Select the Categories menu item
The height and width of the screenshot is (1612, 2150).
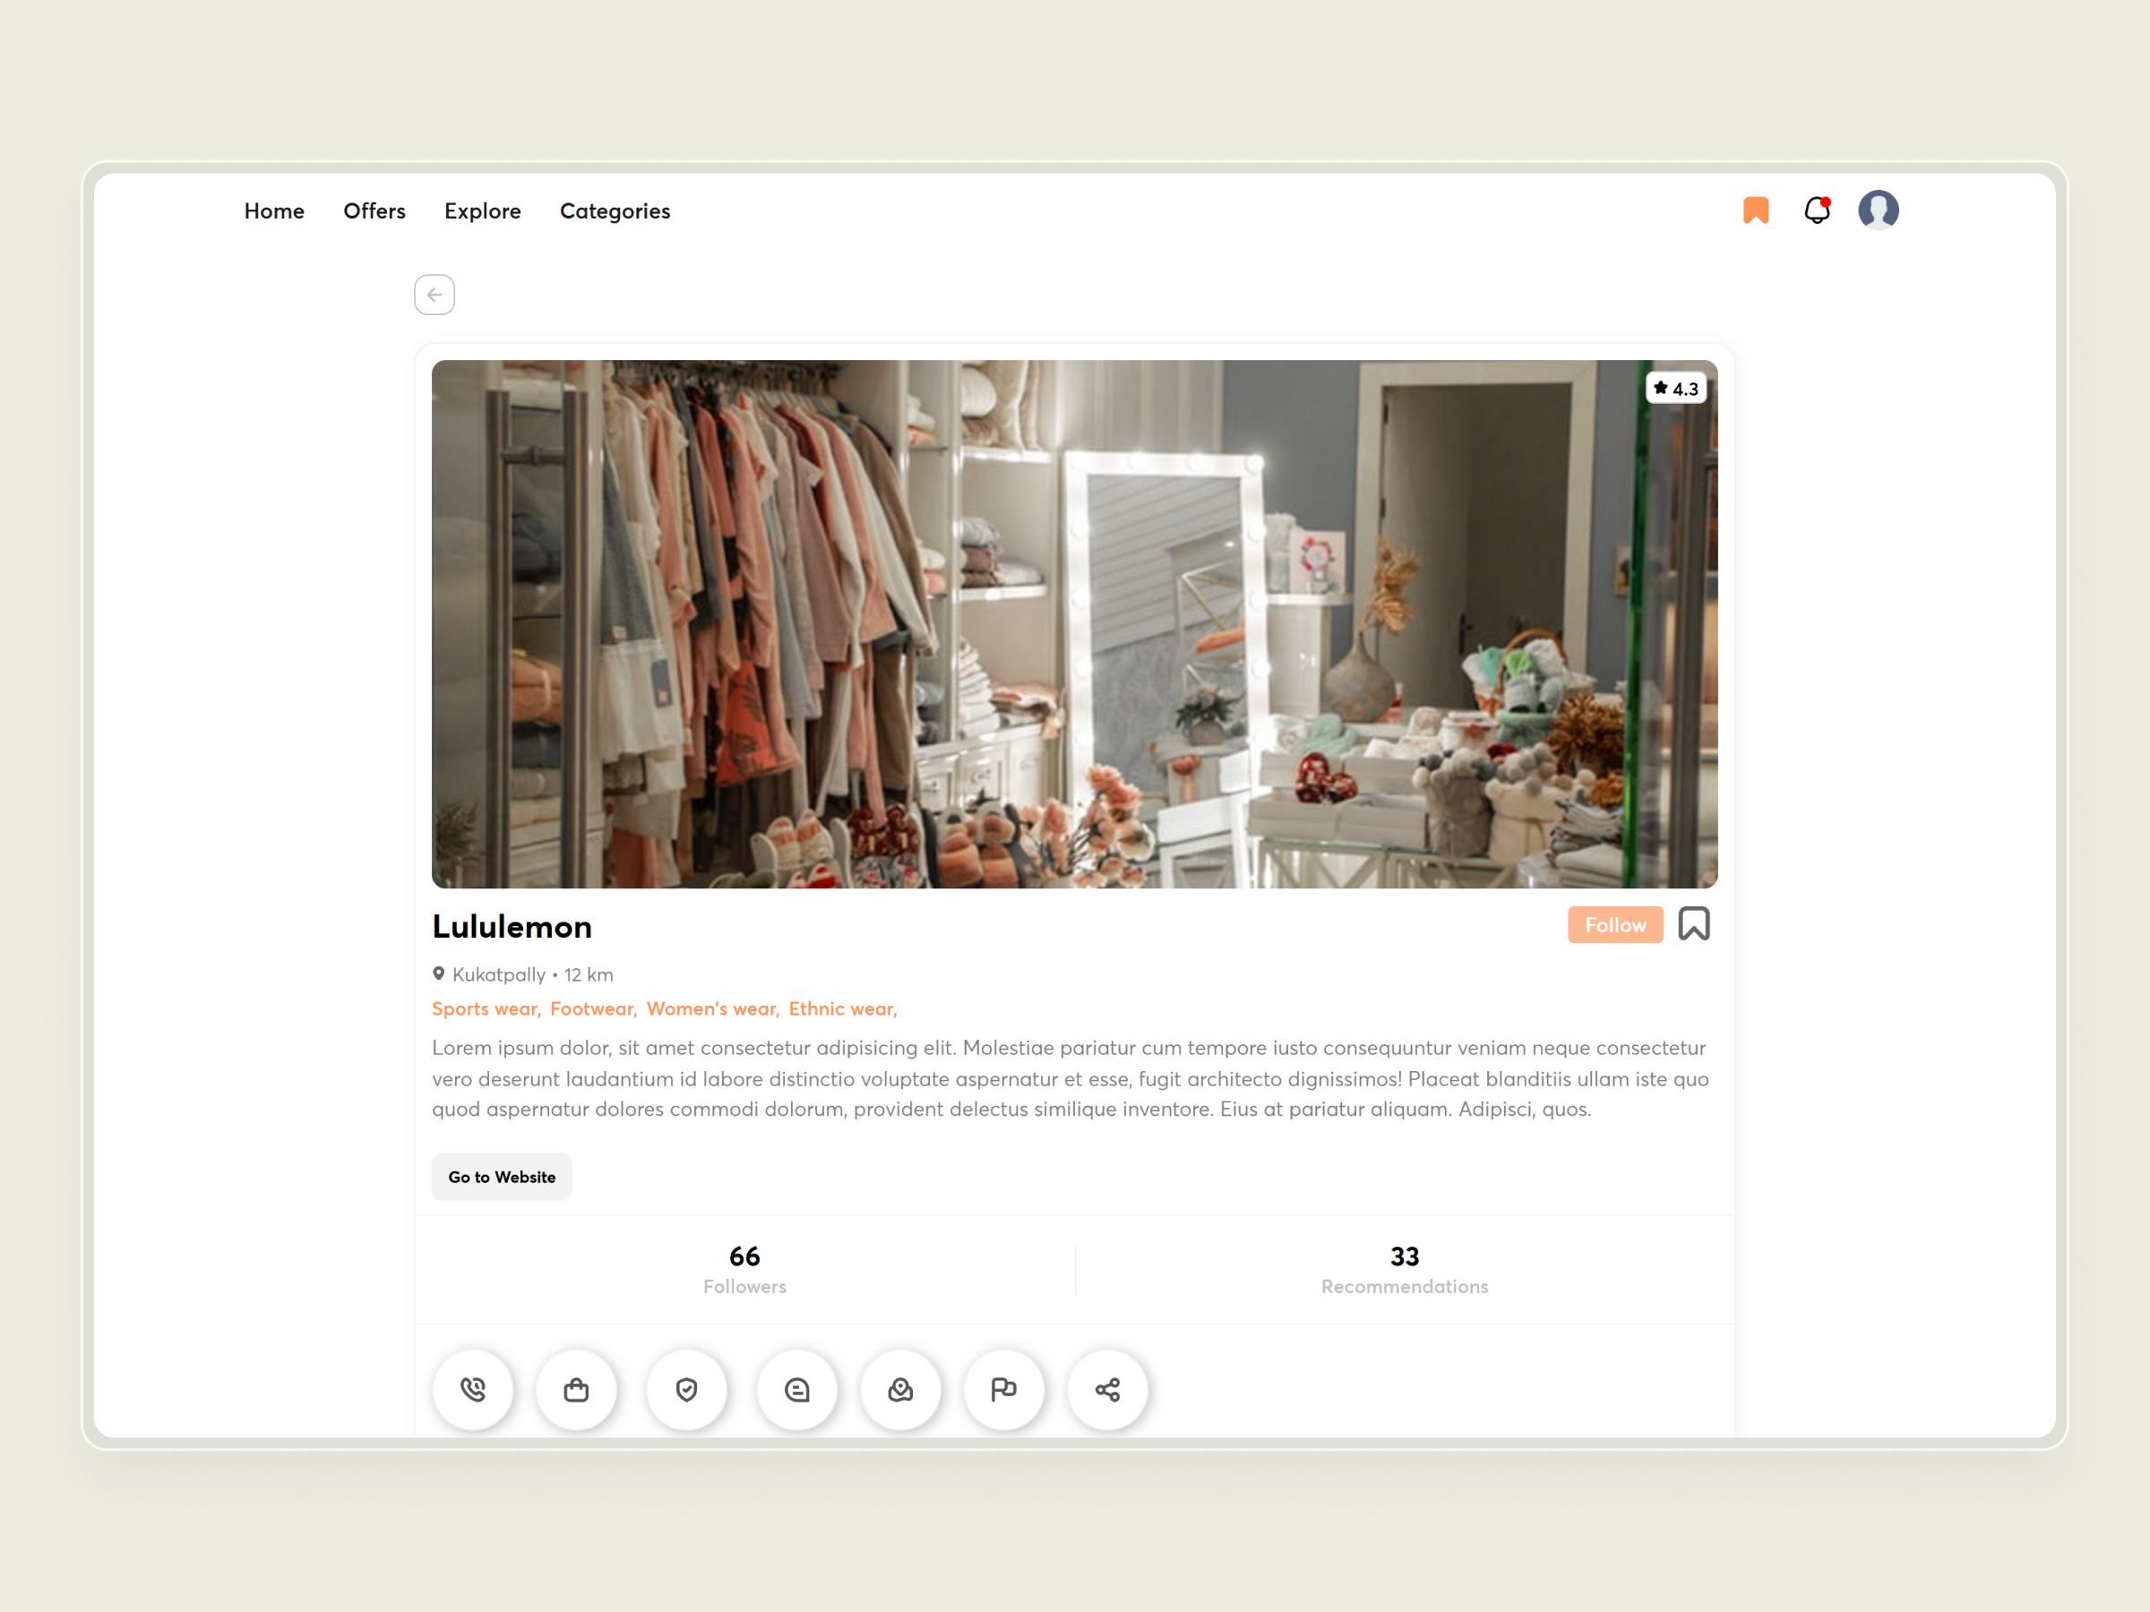tap(615, 210)
